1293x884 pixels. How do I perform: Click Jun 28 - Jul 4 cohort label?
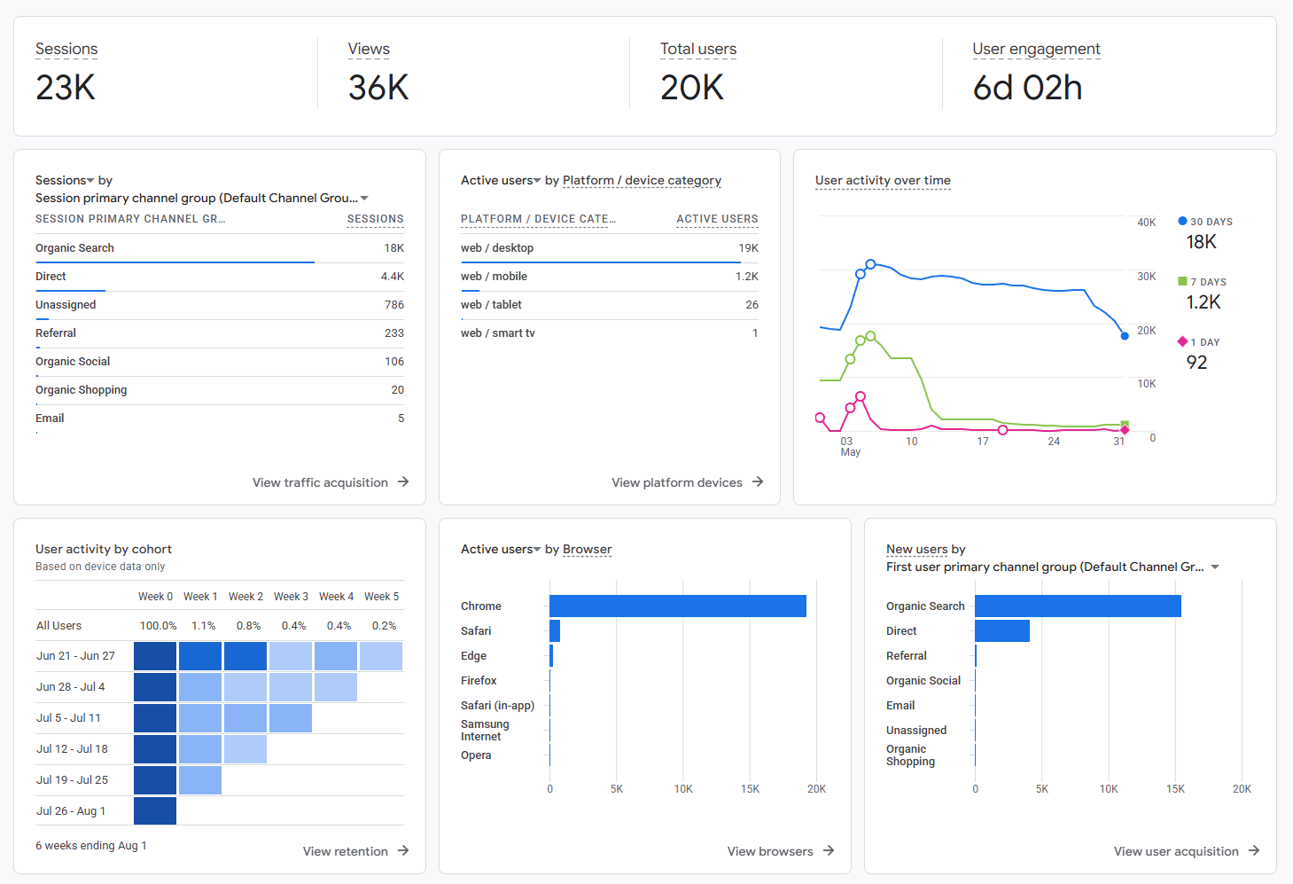point(71,687)
